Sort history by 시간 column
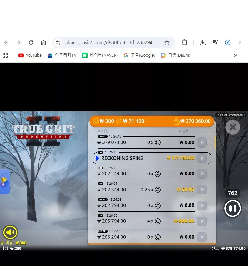This screenshot has width=248, height=266. coord(103,131)
